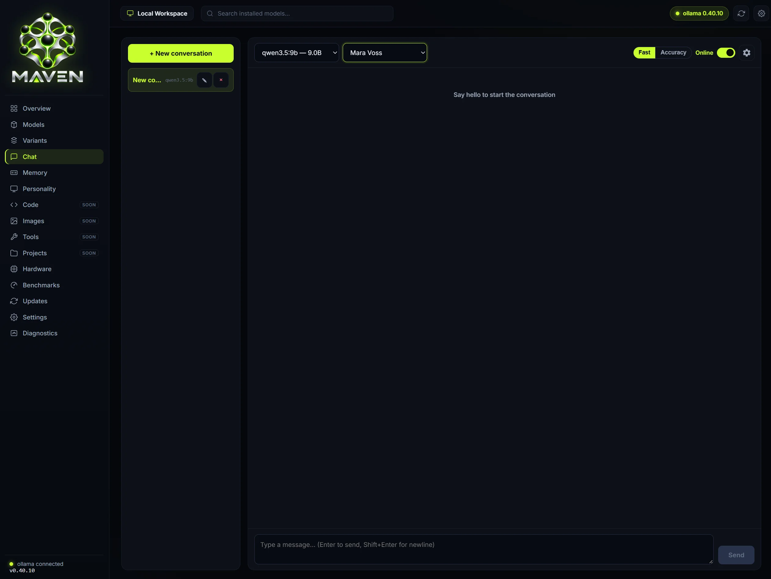Click the SOON badge next to Tools
Image resolution: width=771 pixels, height=579 pixels.
[x=89, y=237]
